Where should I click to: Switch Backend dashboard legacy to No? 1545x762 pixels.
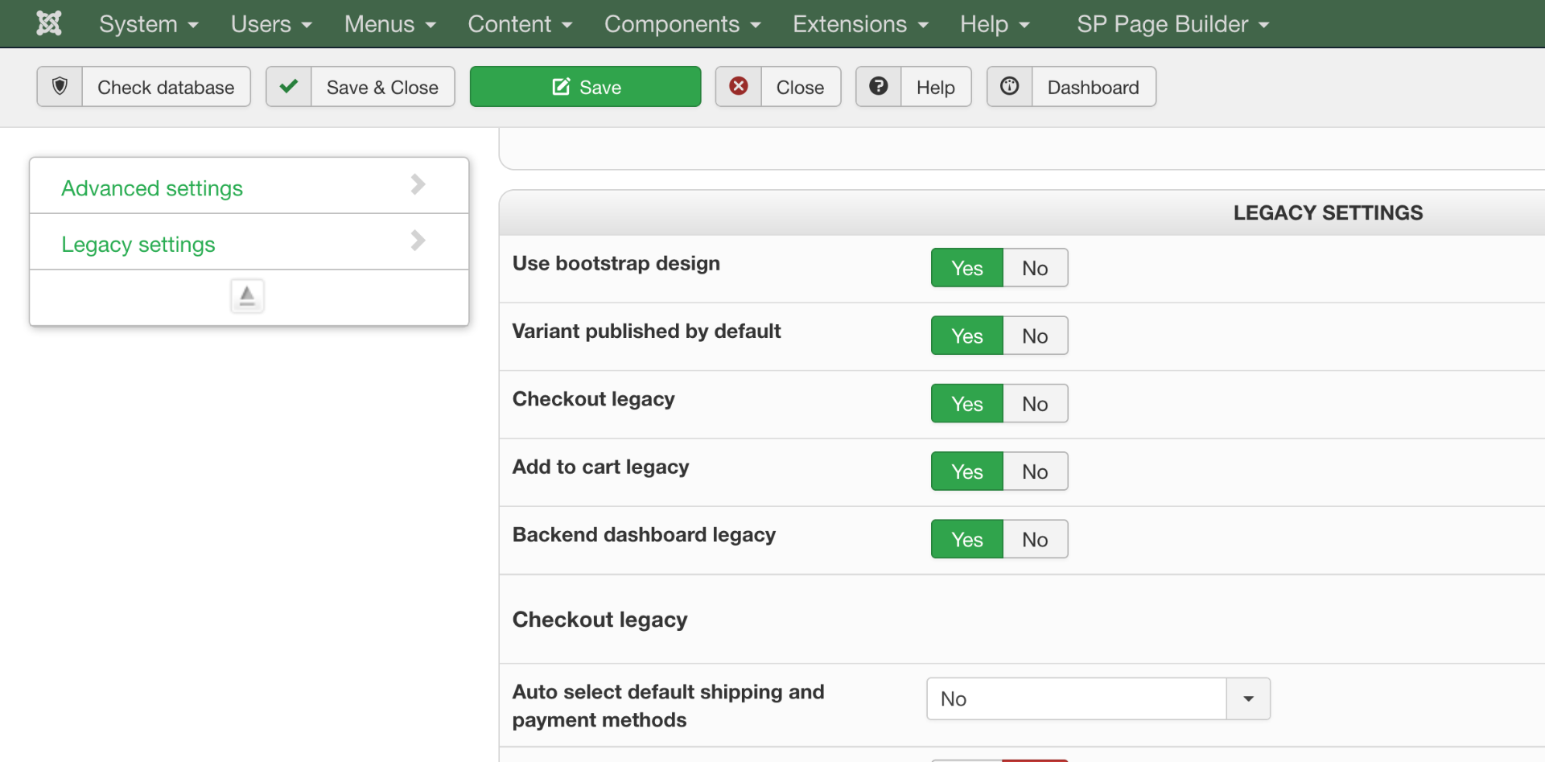[1035, 539]
